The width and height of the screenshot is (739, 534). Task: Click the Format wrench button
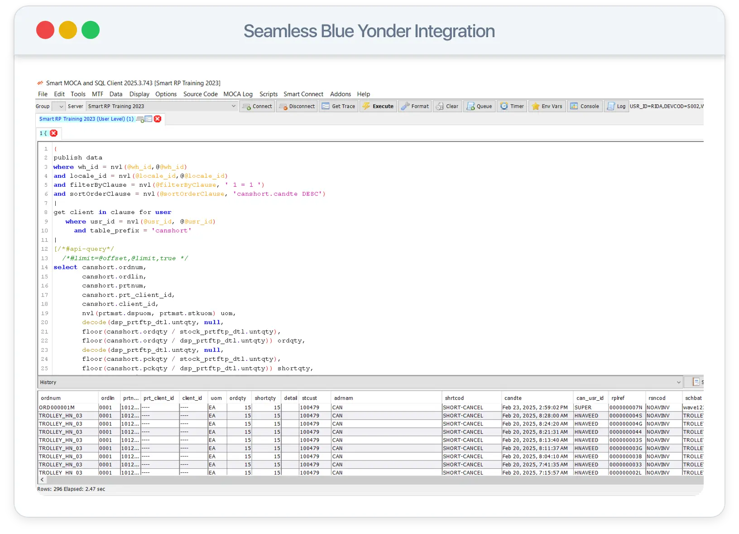[415, 106]
